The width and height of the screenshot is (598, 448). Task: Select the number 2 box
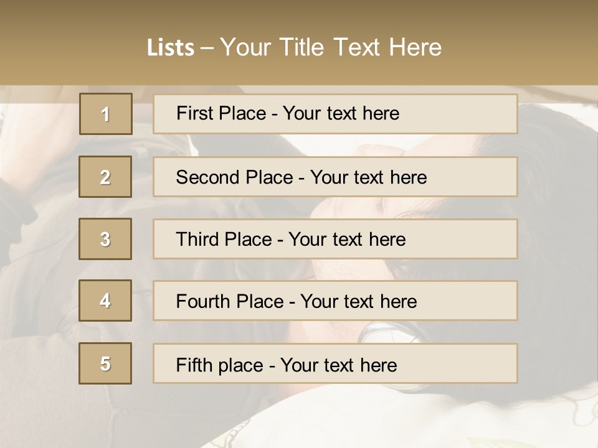point(105,177)
